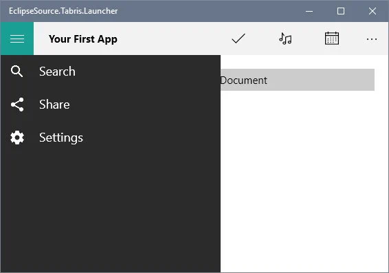
Task: Click the Share icon in drawer
Action: tap(17, 105)
